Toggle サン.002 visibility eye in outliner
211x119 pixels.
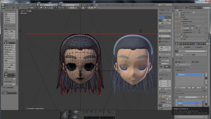point(203,39)
